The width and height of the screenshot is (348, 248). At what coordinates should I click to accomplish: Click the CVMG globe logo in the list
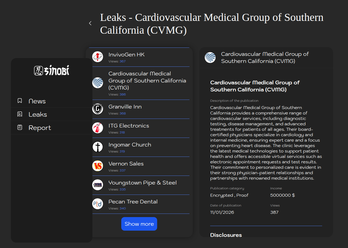(x=98, y=83)
